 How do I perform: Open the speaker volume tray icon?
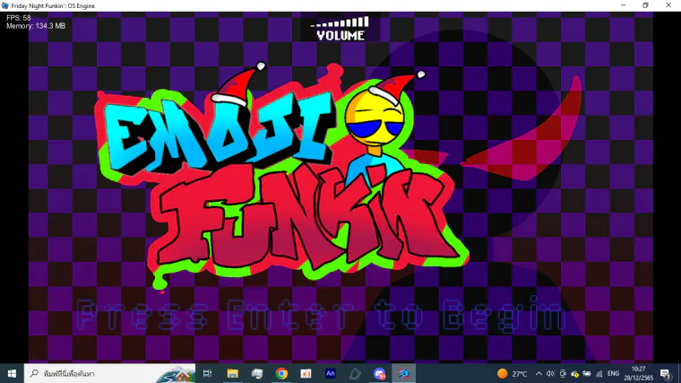pos(550,373)
